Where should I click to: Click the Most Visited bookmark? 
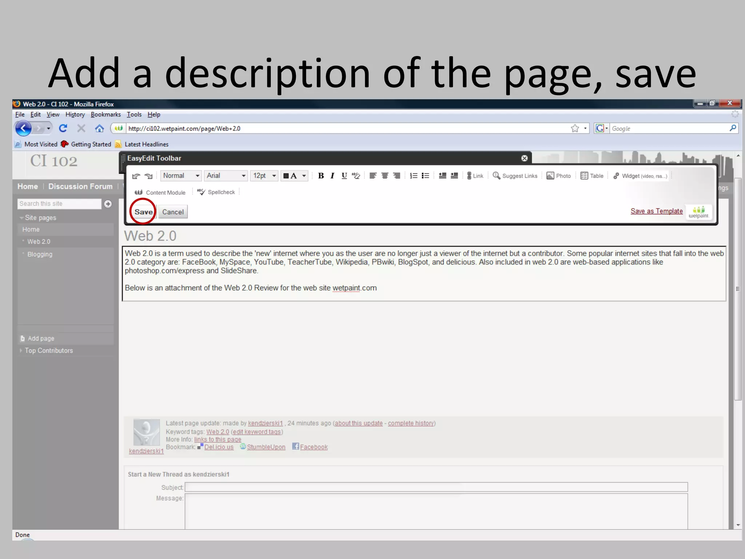click(x=36, y=144)
